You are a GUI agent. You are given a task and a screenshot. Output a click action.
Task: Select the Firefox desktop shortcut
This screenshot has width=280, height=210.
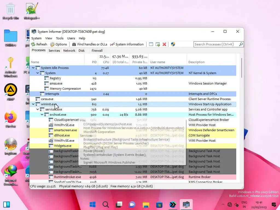pos(11,119)
